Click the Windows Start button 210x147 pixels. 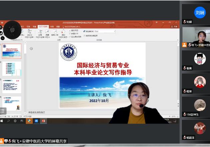[2, 121]
